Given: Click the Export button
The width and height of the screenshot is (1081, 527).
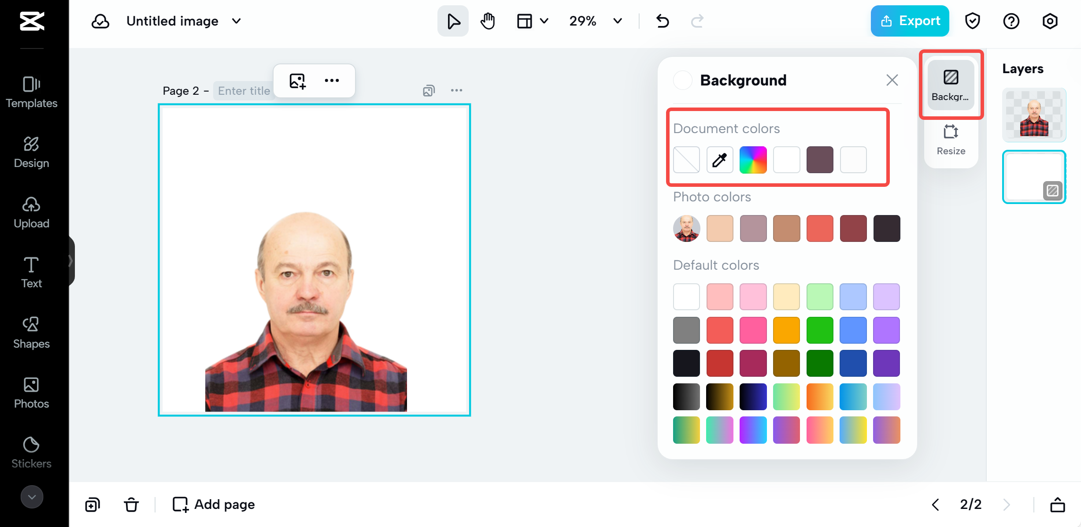Looking at the screenshot, I should 909,21.
